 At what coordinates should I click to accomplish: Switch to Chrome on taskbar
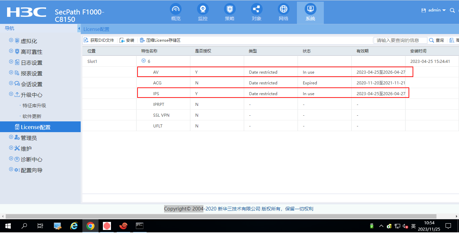pyautogui.click(x=90, y=226)
